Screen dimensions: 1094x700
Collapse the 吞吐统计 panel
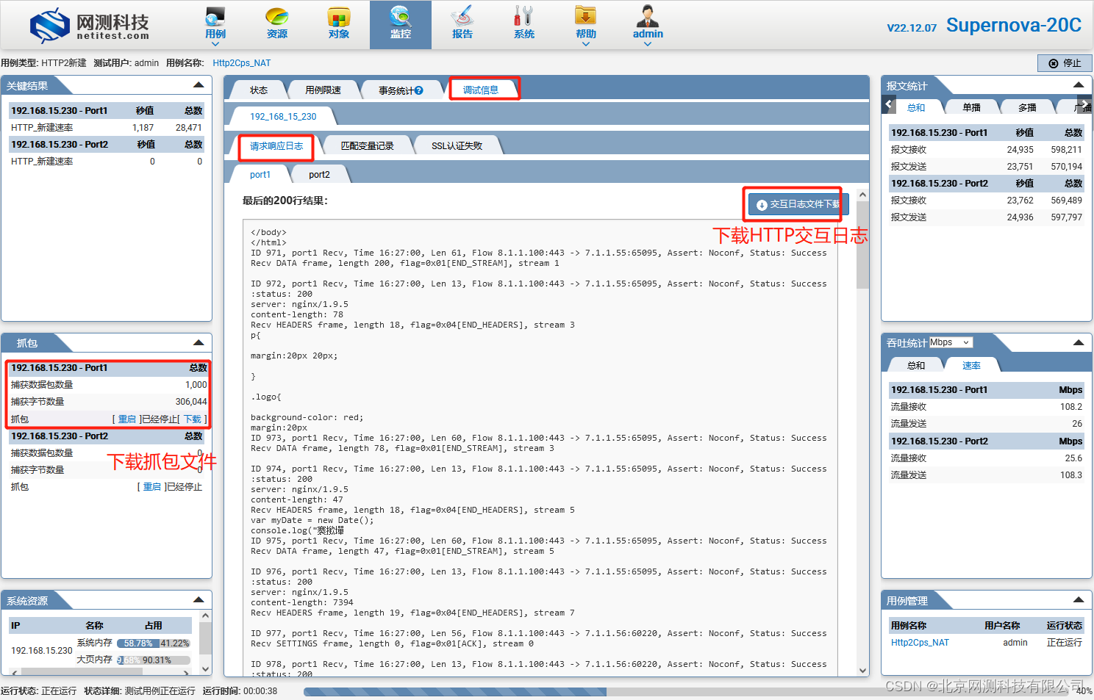point(1079,342)
